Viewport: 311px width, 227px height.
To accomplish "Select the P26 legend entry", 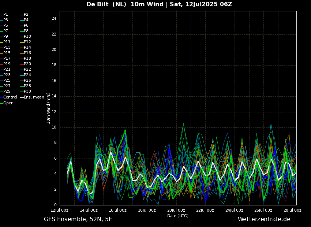I will pyautogui.click(x=27, y=81).
